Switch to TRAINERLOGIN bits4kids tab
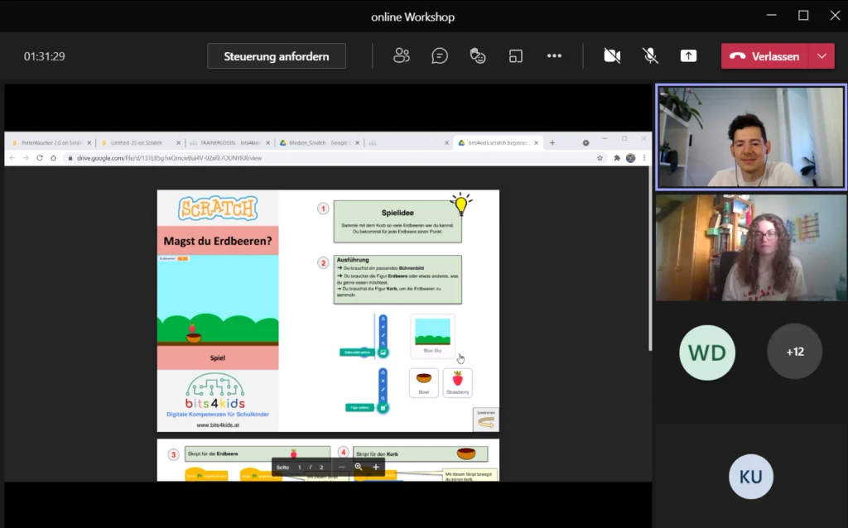The image size is (848, 528). (x=230, y=142)
